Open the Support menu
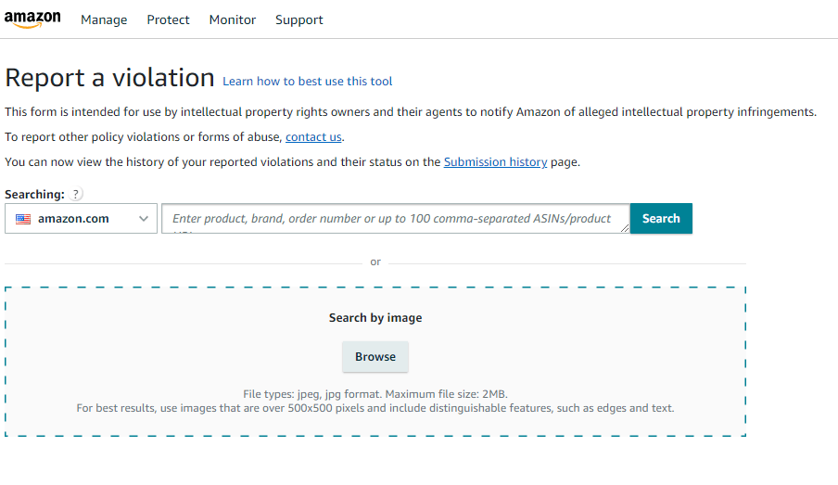This screenshot has height=485, width=838. coord(298,19)
